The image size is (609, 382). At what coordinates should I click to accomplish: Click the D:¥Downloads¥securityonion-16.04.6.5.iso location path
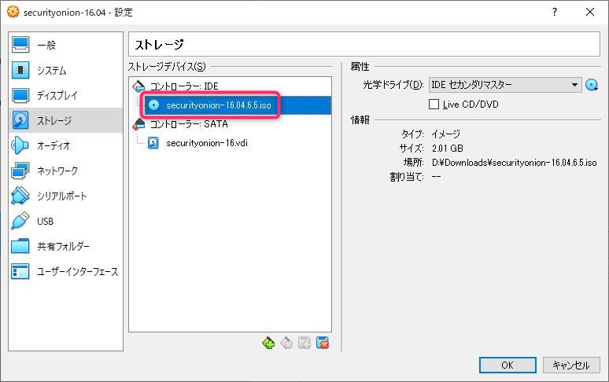515,163
